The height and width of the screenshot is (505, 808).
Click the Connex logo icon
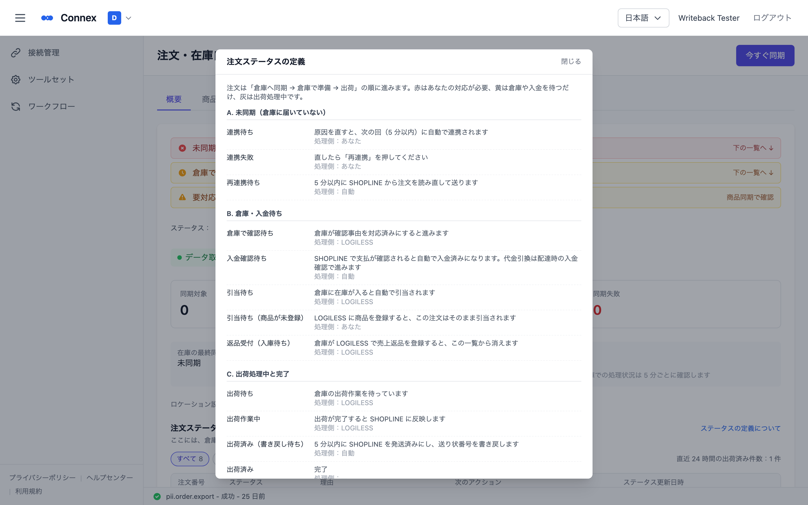(47, 18)
